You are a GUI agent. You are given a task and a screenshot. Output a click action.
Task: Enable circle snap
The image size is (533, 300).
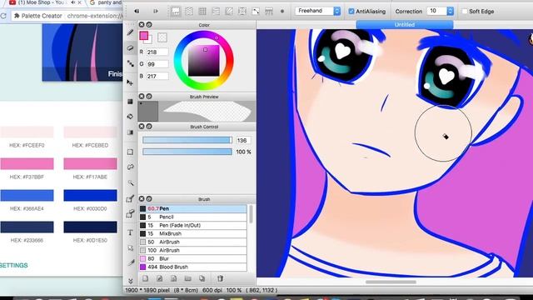coord(242,11)
